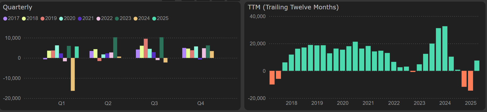Click the Q3 axis label
This screenshot has width=487, height=112.
pos(154,103)
